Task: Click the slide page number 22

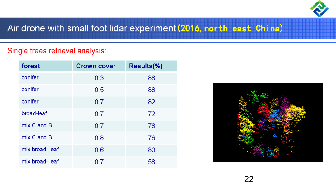Action: [x=249, y=179]
